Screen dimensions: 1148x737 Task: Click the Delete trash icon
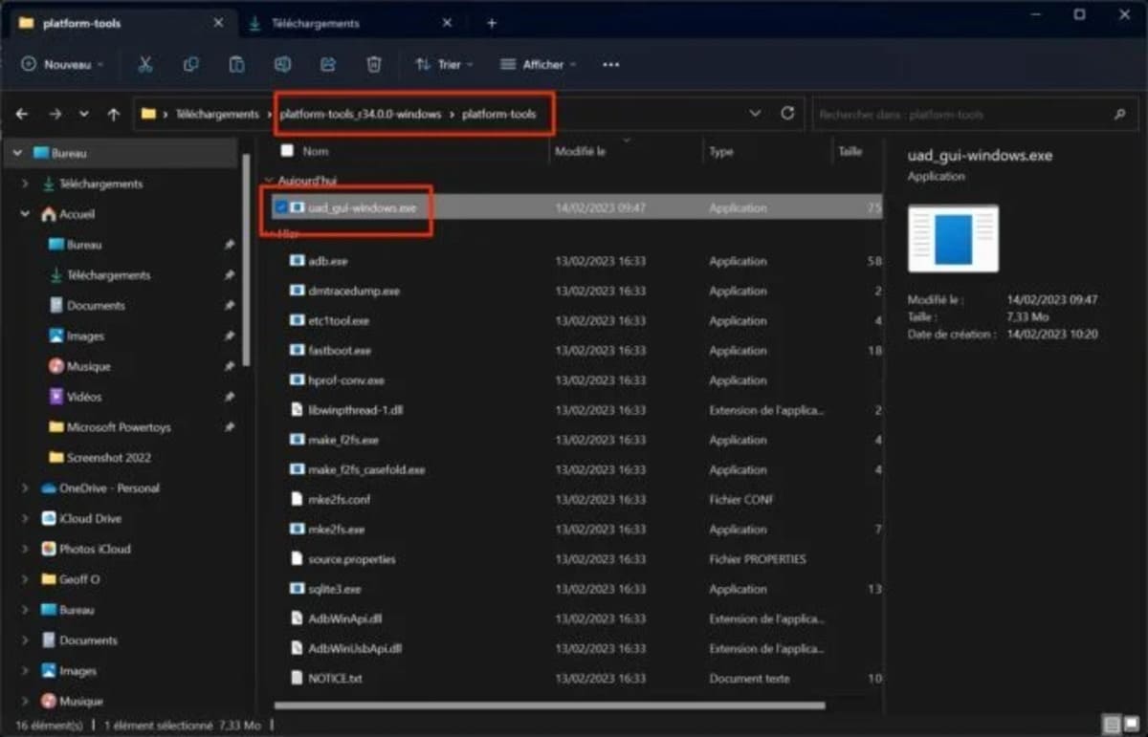(x=374, y=64)
